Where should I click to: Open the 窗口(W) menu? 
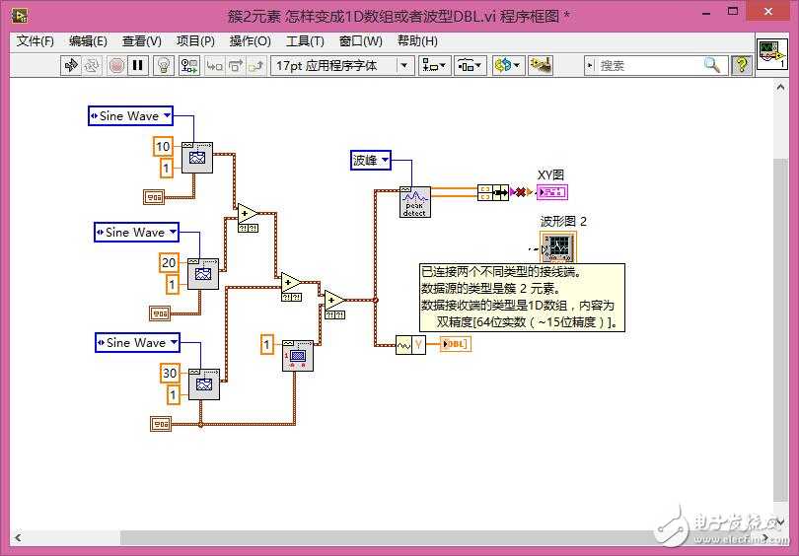click(x=361, y=41)
